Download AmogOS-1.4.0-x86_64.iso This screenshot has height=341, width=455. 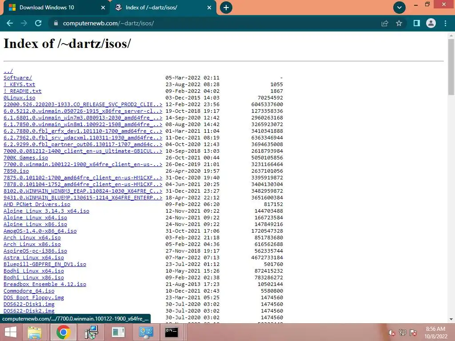tap(40, 231)
